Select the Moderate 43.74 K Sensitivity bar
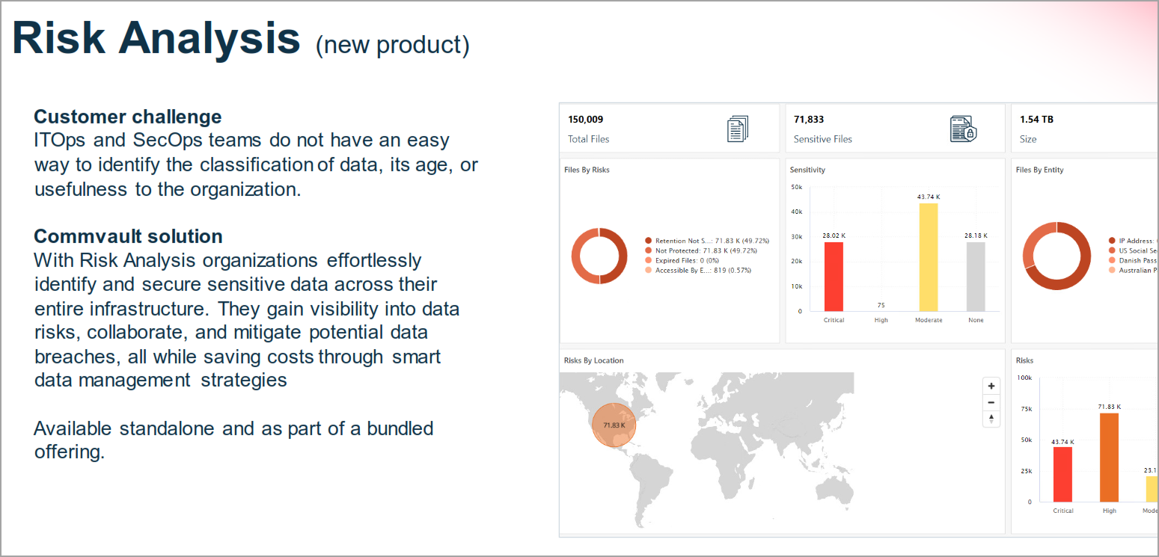The image size is (1159, 557). (928, 257)
